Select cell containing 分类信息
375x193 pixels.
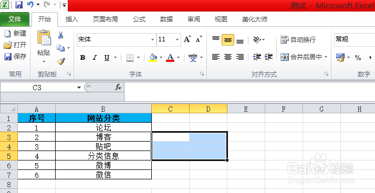[x=103, y=156]
